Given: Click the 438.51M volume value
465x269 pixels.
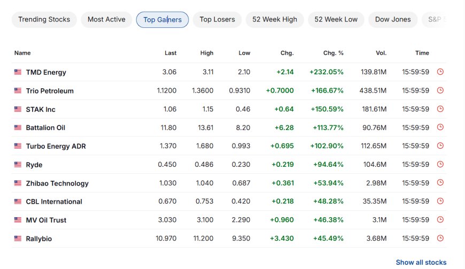Looking at the screenshot, I should (x=373, y=90).
